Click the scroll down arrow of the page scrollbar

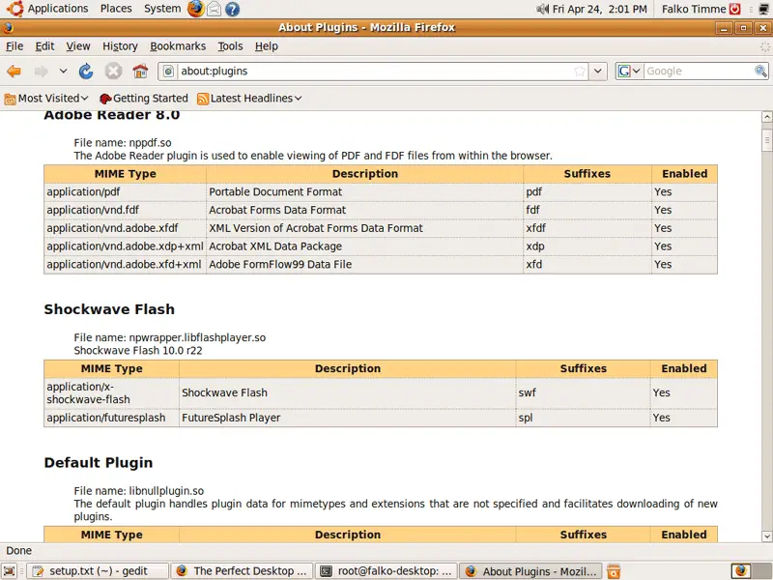tap(766, 536)
